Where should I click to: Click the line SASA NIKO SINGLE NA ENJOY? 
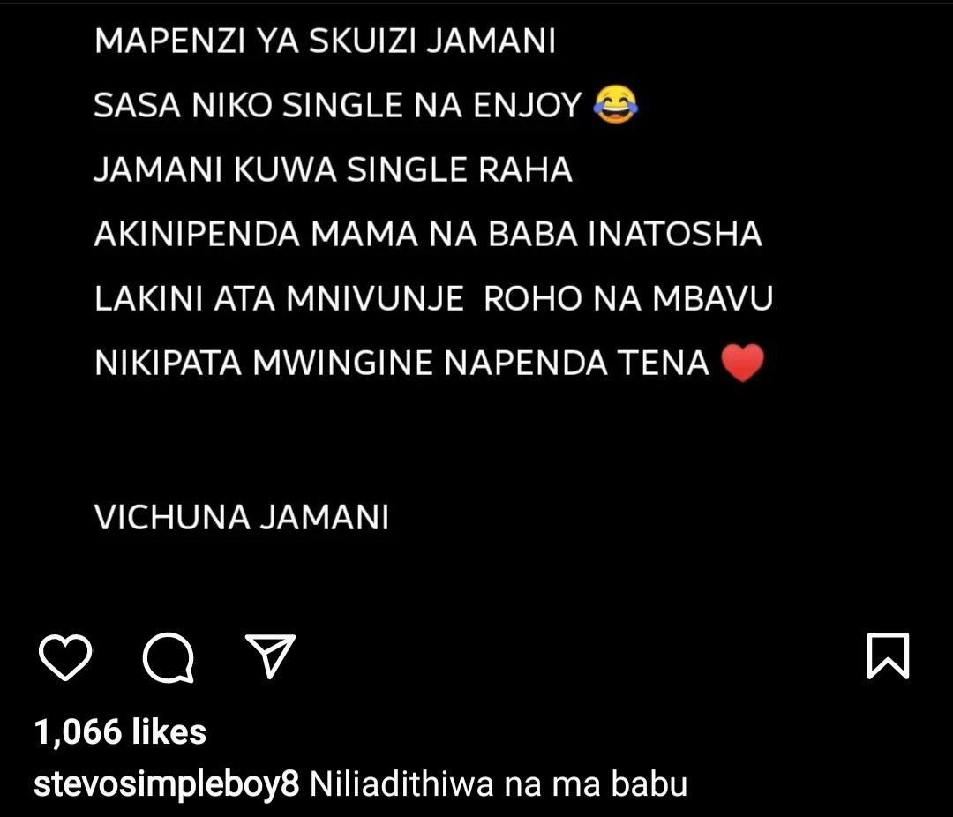[x=338, y=105]
